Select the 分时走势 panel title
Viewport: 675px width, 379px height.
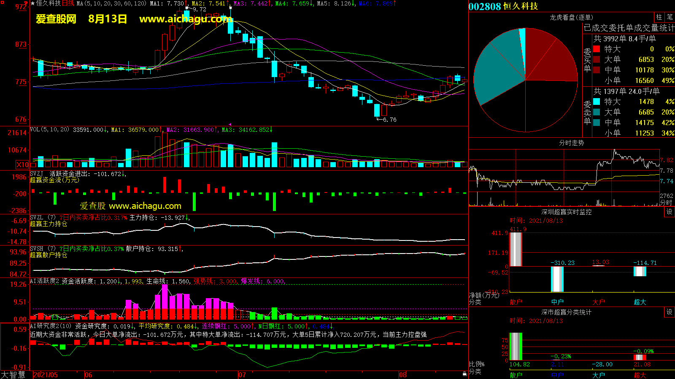click(571, 143)
